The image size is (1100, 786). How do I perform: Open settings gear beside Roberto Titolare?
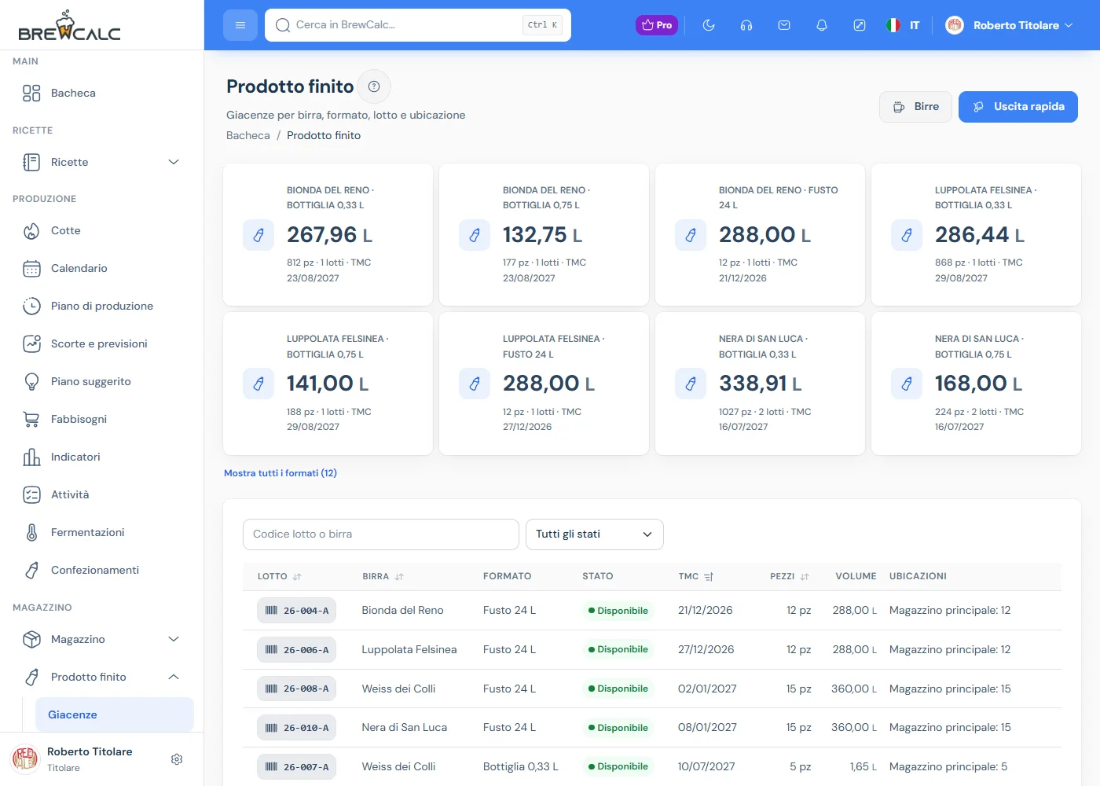[x=177, y=759]
